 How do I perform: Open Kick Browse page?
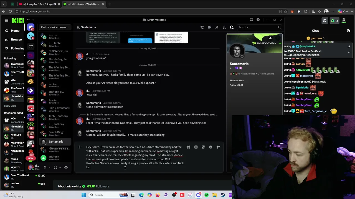(14, 40)
